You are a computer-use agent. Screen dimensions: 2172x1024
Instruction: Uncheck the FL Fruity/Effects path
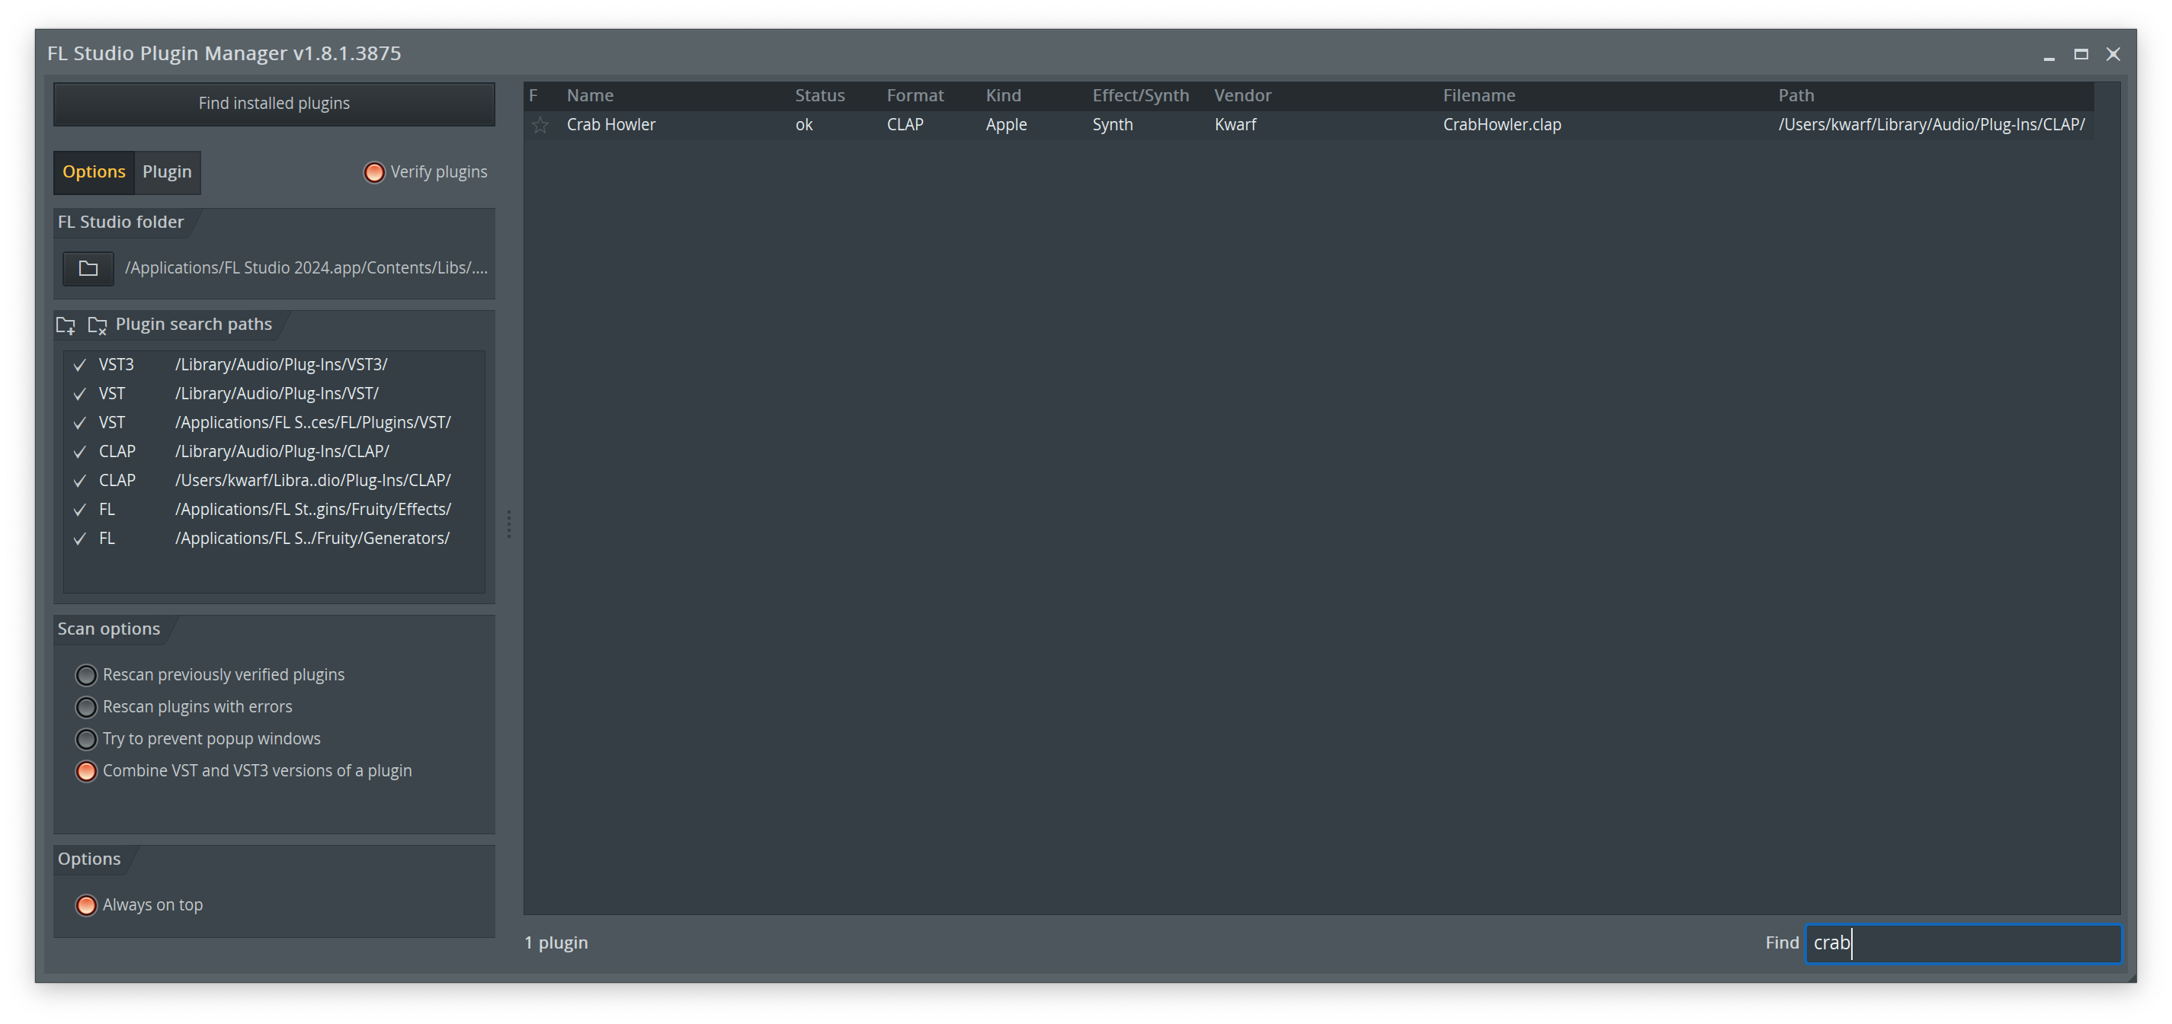point(79,510)
